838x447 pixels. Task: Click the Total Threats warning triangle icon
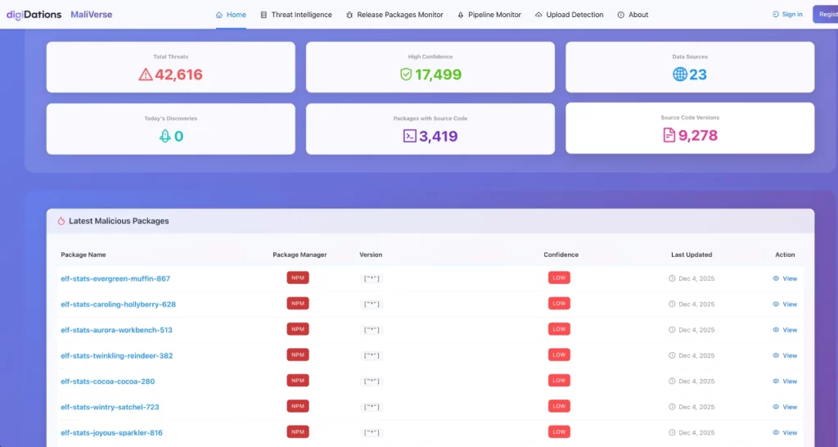[x=146, y=74]
